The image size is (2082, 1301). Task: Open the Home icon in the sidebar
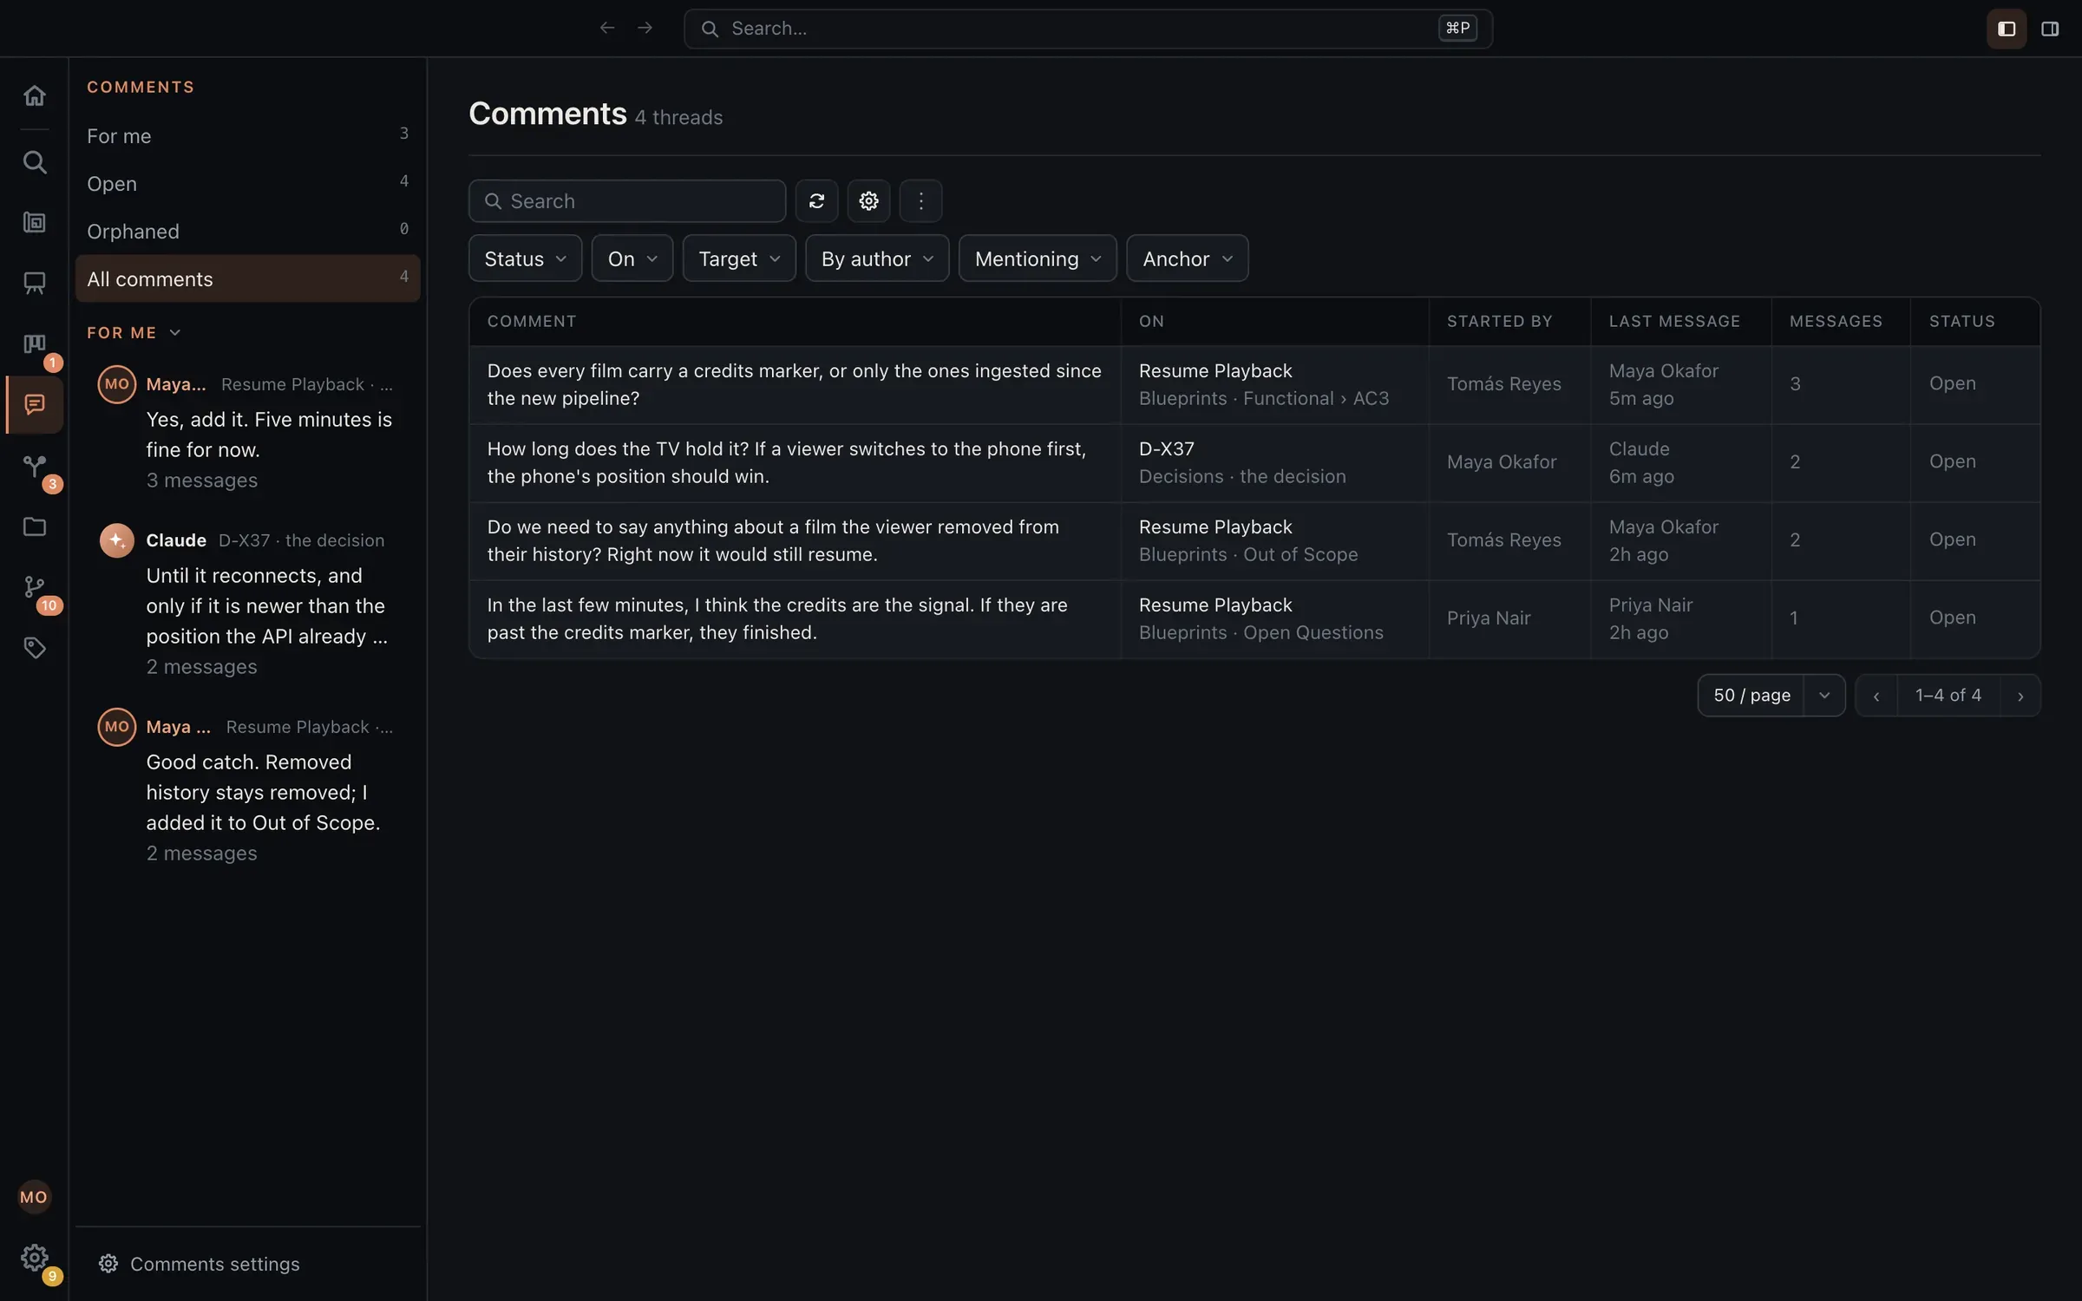click(x=34, y=95)
